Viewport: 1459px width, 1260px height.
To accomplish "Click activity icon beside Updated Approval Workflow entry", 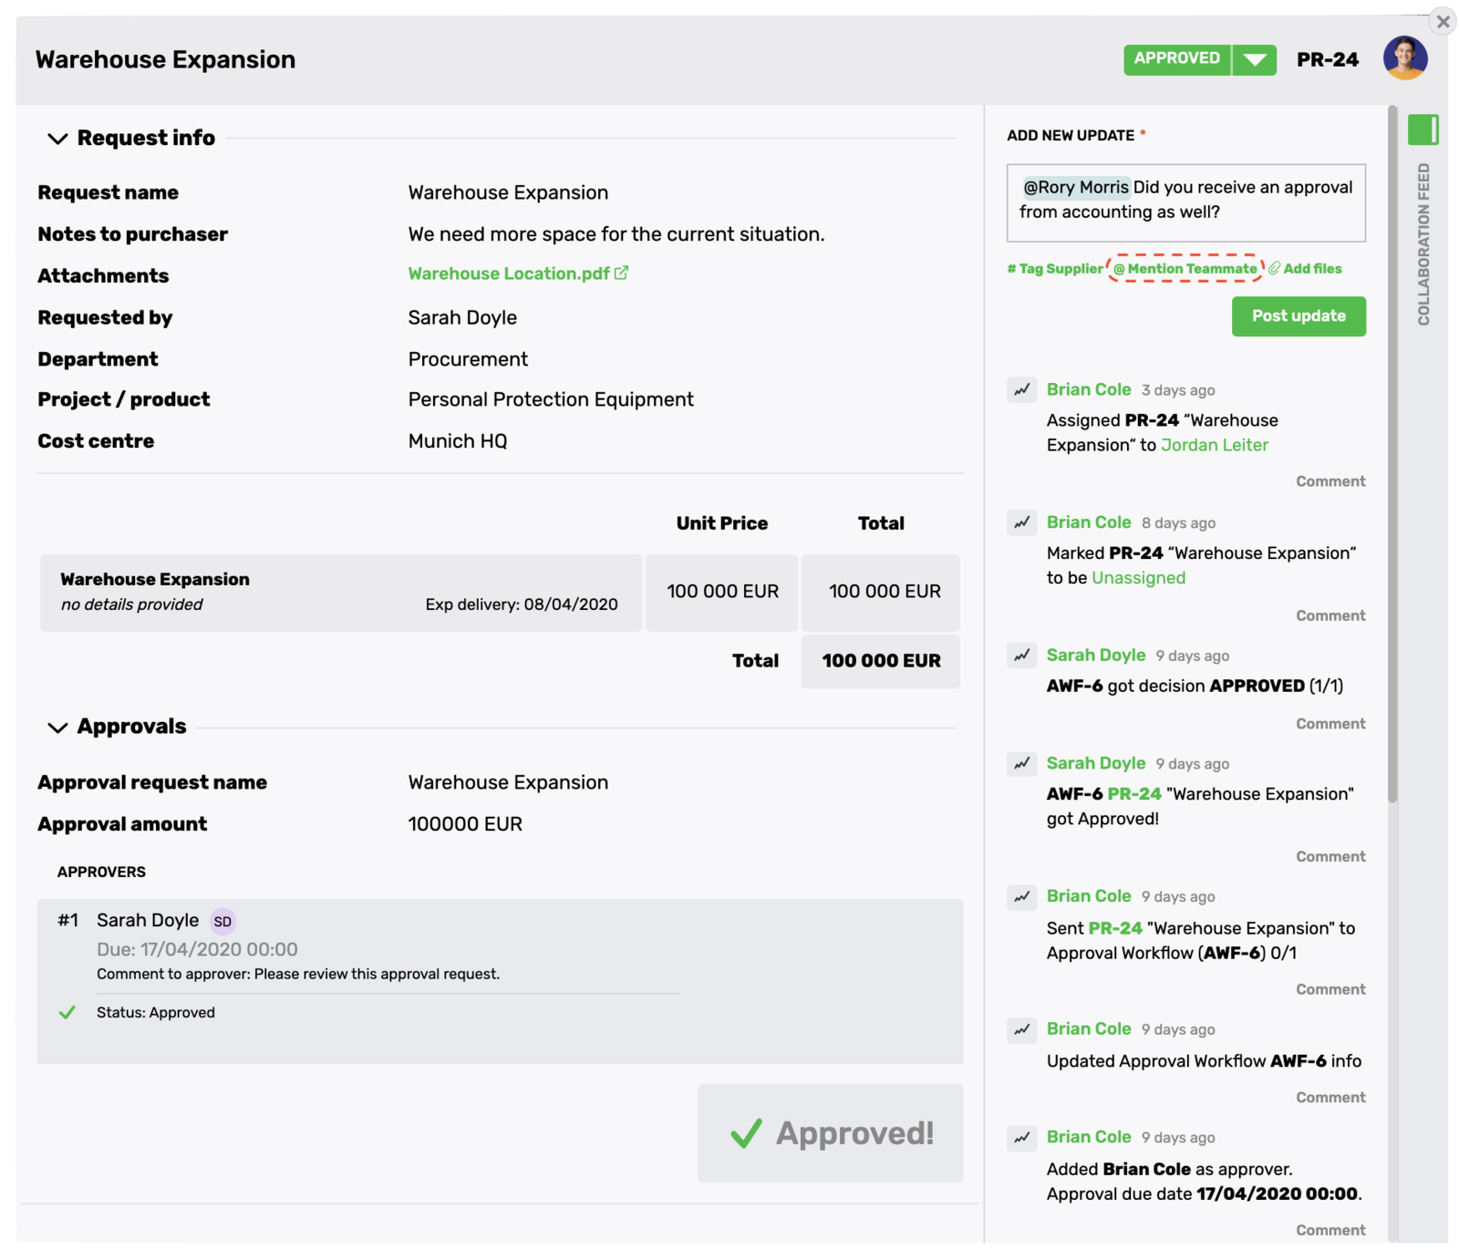I will (1021, 1029).
